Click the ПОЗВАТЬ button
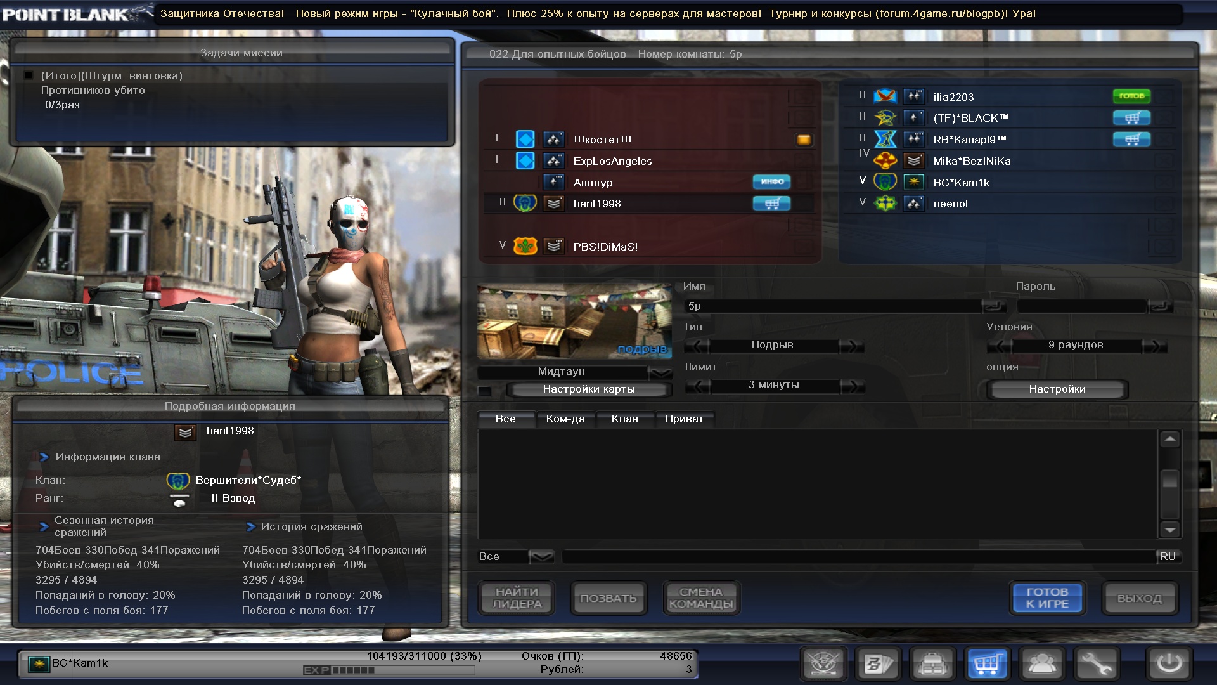This screenshot has width=1217, height=685. click(x=608, y=598)
